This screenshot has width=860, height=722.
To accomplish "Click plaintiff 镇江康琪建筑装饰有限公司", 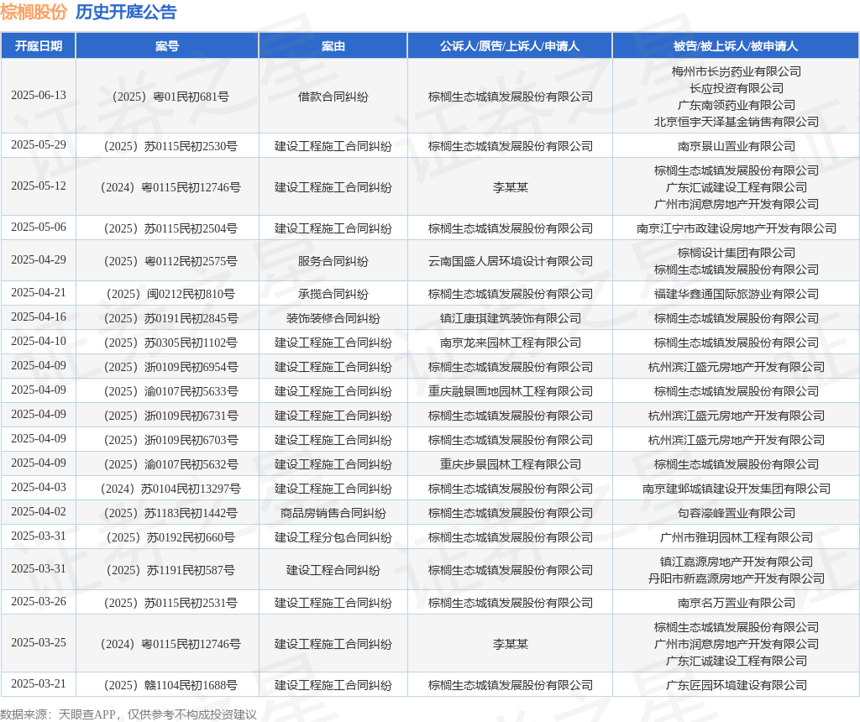I will click(510, 318).
